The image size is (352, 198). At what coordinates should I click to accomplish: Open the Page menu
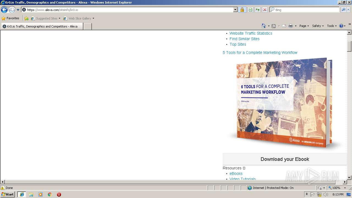(304, 26)
